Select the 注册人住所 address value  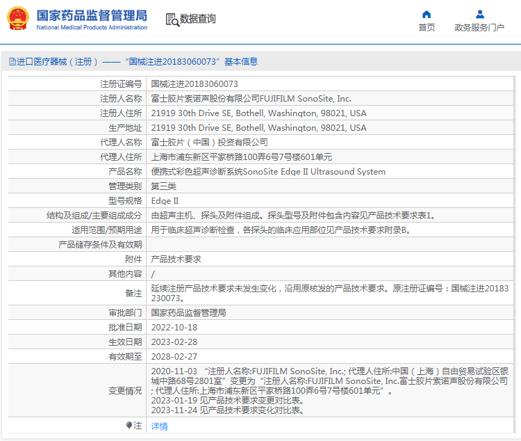[259, 113]
